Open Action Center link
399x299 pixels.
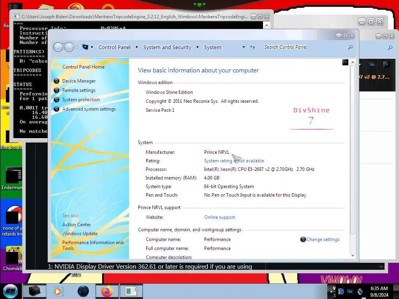[76, 225]
